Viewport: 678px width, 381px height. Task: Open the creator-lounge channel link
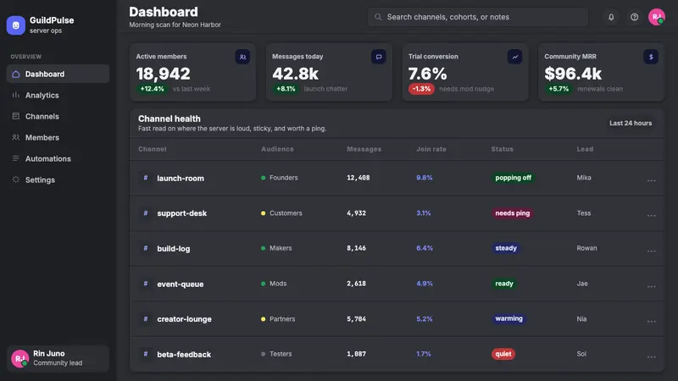pyautogui.click(x=184, y=319)
